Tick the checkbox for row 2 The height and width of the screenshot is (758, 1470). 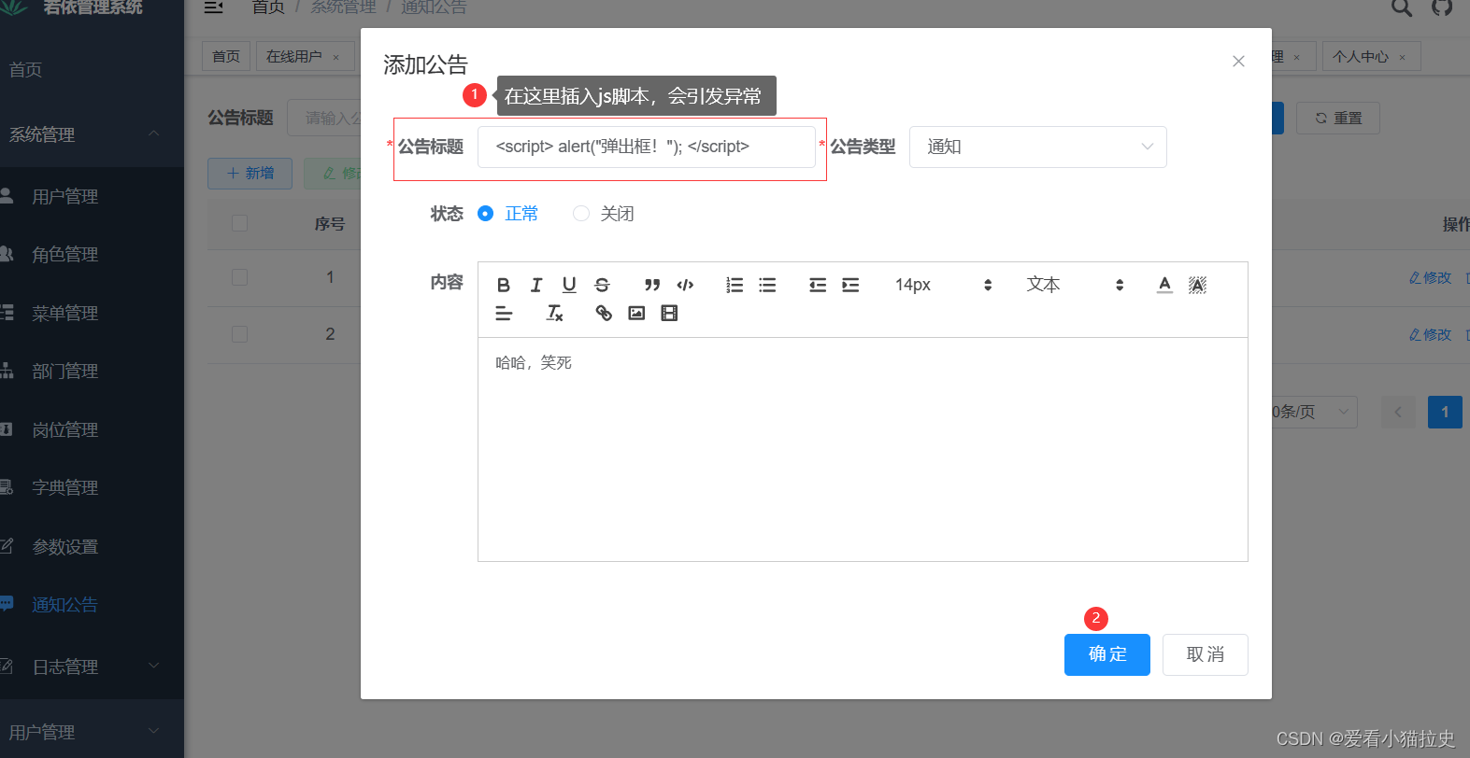coord(240,334)
